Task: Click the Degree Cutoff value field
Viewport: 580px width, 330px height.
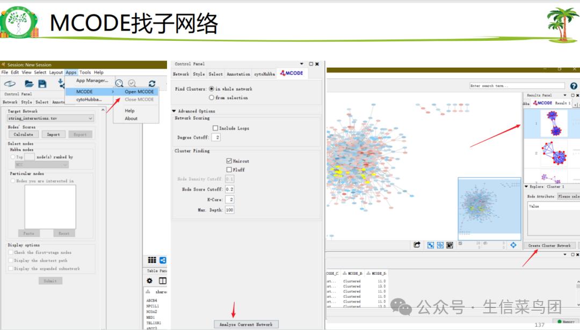Action: [x=216, y=137]
